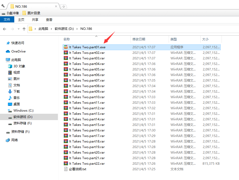Open the 图片目录 bookmark folder
The width and height of the screenshot is (239, 180).
pyautogui.click(x=31, y=13)
